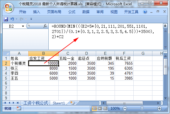Save the workbook with floppy icon
Image resolution: width=170 pixels, height=114 pixels.
[6, 19]
